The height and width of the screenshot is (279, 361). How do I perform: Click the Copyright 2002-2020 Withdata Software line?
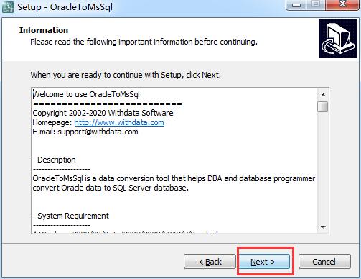coord(103,113)
